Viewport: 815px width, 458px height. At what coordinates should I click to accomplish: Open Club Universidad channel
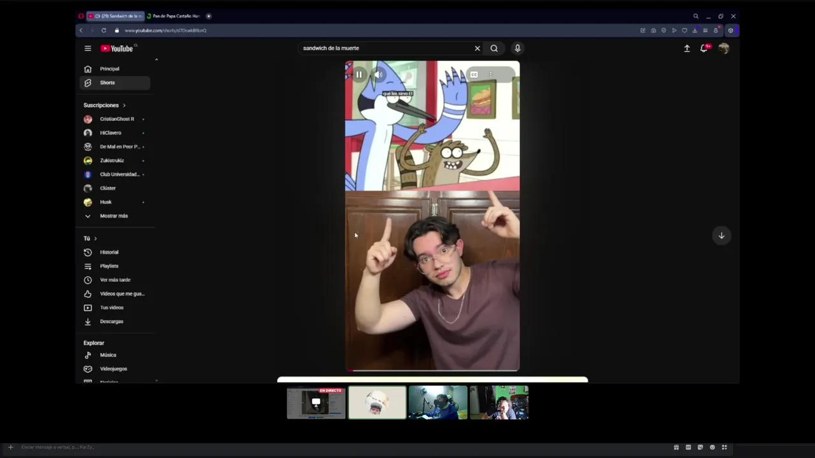point(115,174)
